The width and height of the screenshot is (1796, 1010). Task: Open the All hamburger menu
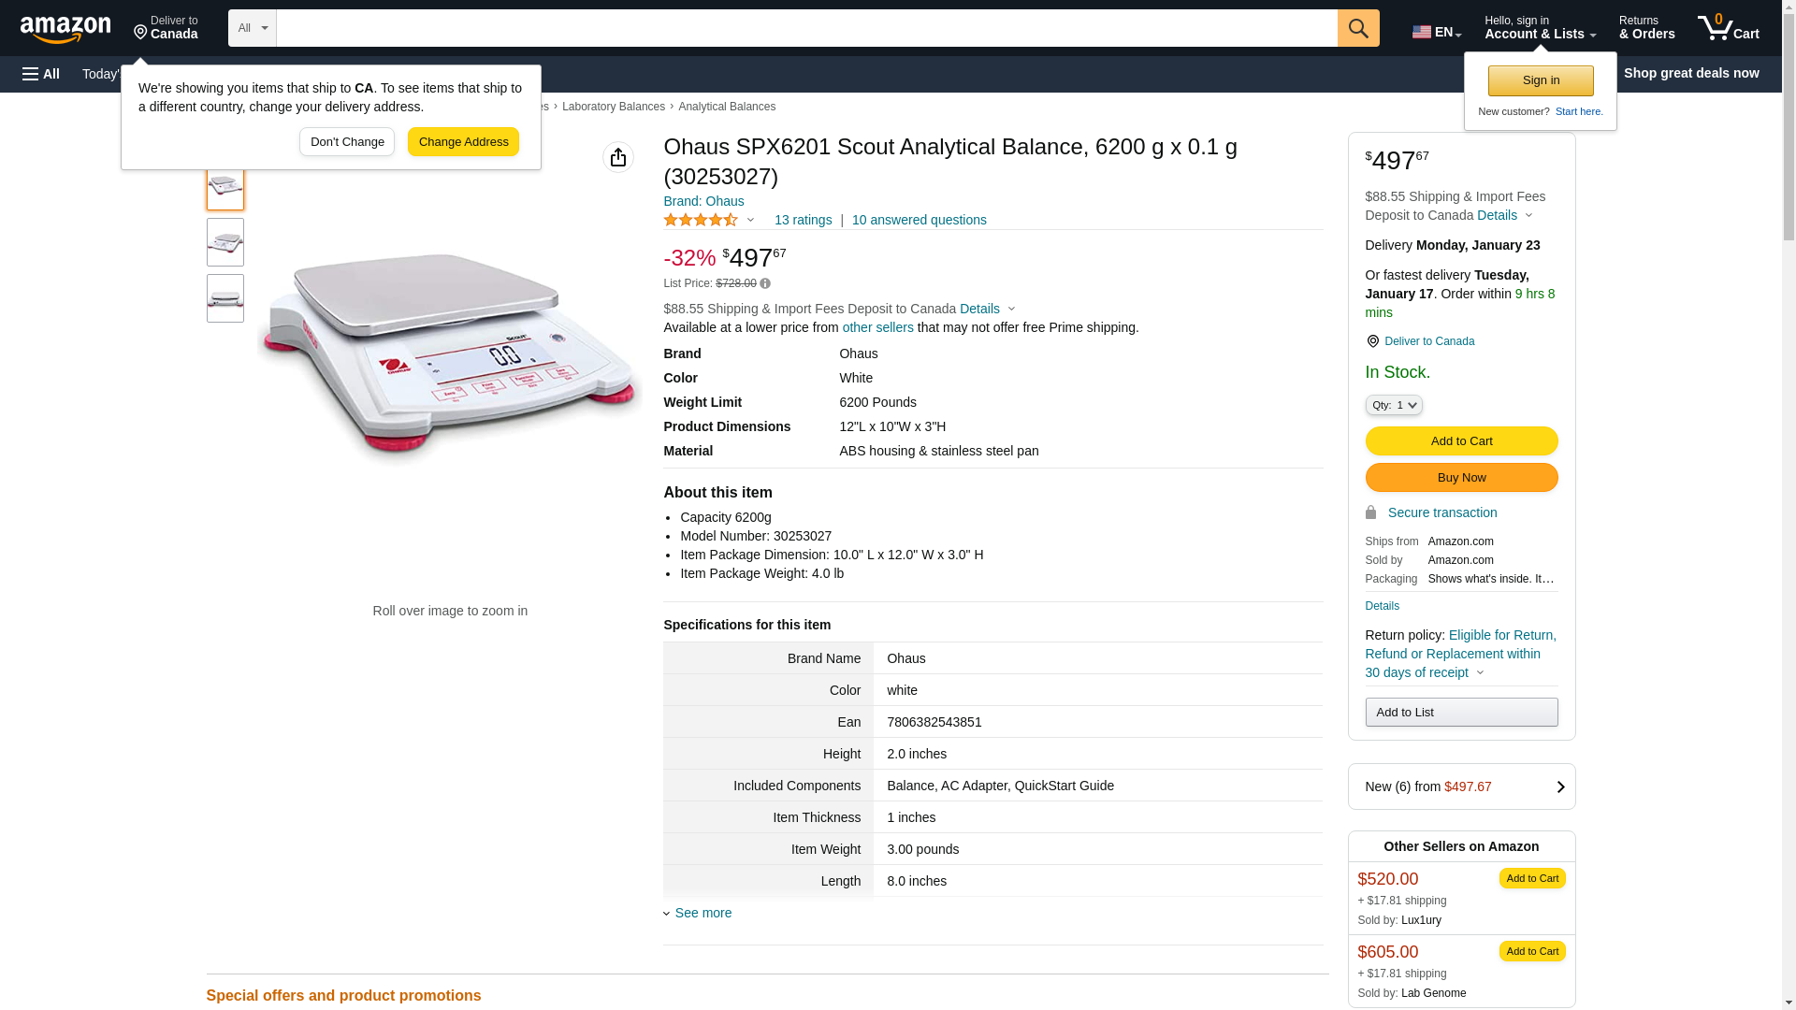click(41, 74)
